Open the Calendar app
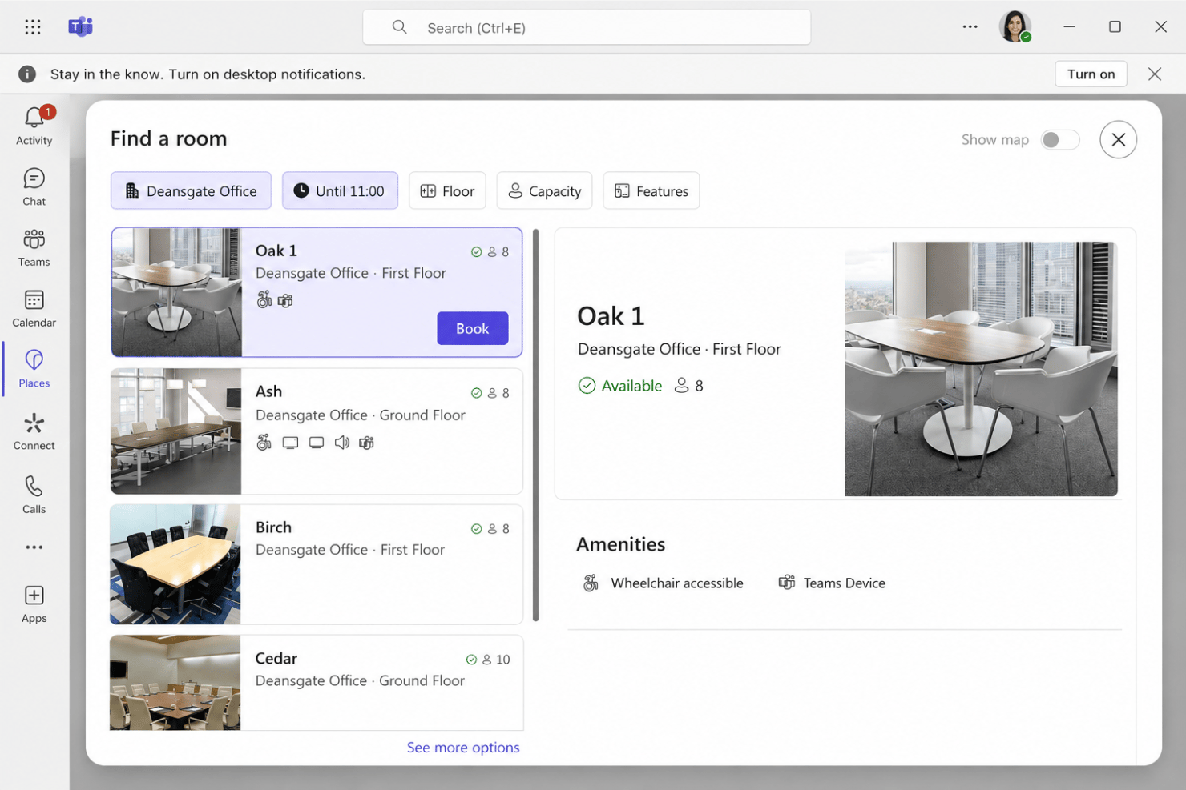The image size is (1186, 790). tap(34, 308)
